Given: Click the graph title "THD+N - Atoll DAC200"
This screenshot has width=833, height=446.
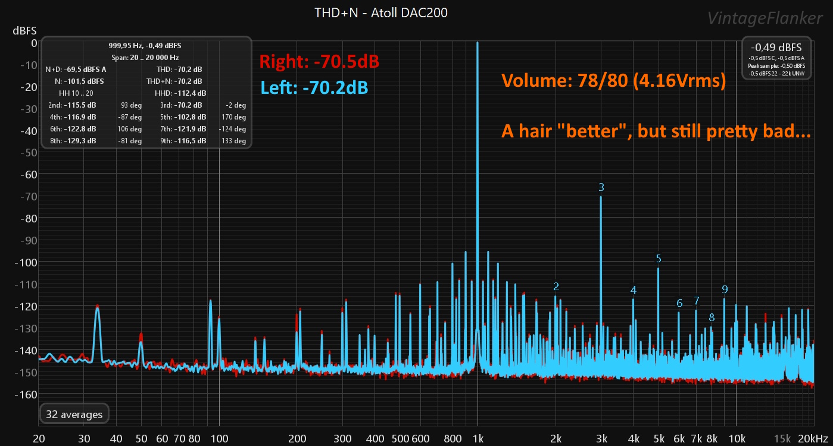Looking at the screenshot, I should click(381, 12).
